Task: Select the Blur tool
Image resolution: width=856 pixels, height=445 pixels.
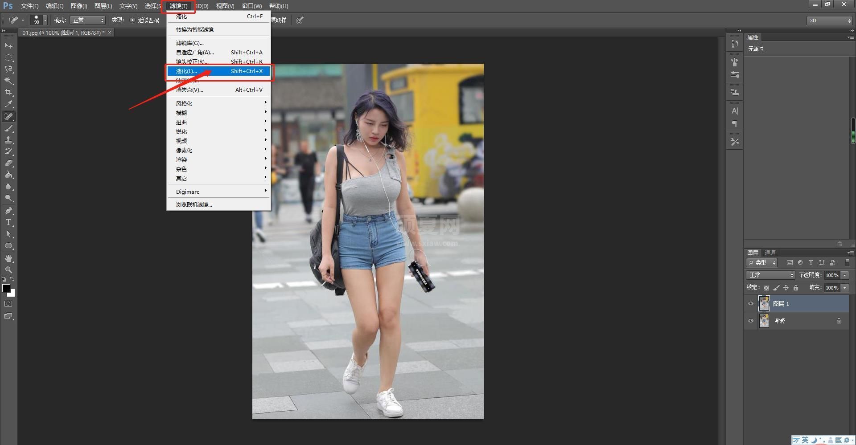Action: coord(8,187)
